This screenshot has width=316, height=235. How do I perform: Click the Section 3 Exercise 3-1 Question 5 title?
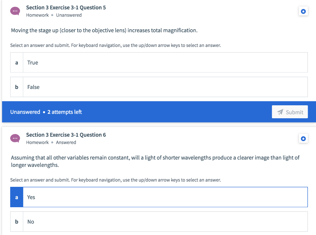(66, 7)
